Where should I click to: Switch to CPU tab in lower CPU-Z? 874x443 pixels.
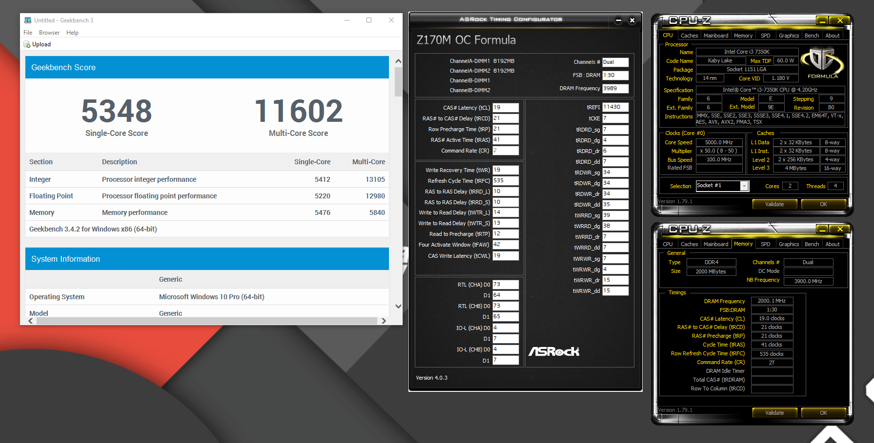pyautogui.click(x=668, y=244)
